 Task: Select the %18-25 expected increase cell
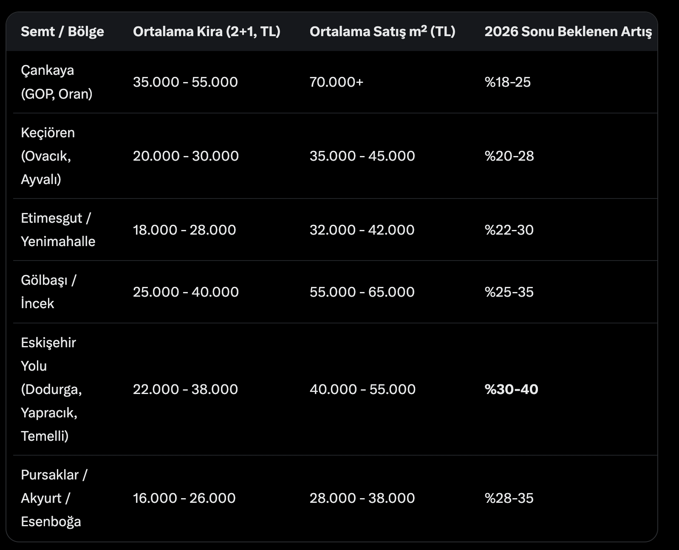tap(508, 82)
